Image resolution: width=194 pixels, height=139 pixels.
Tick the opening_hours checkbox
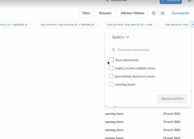click(x=111, y=85)
